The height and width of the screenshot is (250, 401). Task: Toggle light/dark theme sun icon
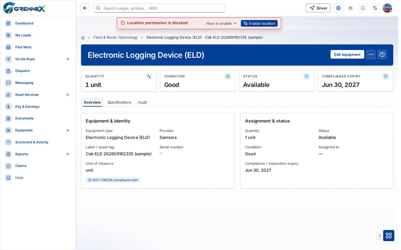coord(351,8)
